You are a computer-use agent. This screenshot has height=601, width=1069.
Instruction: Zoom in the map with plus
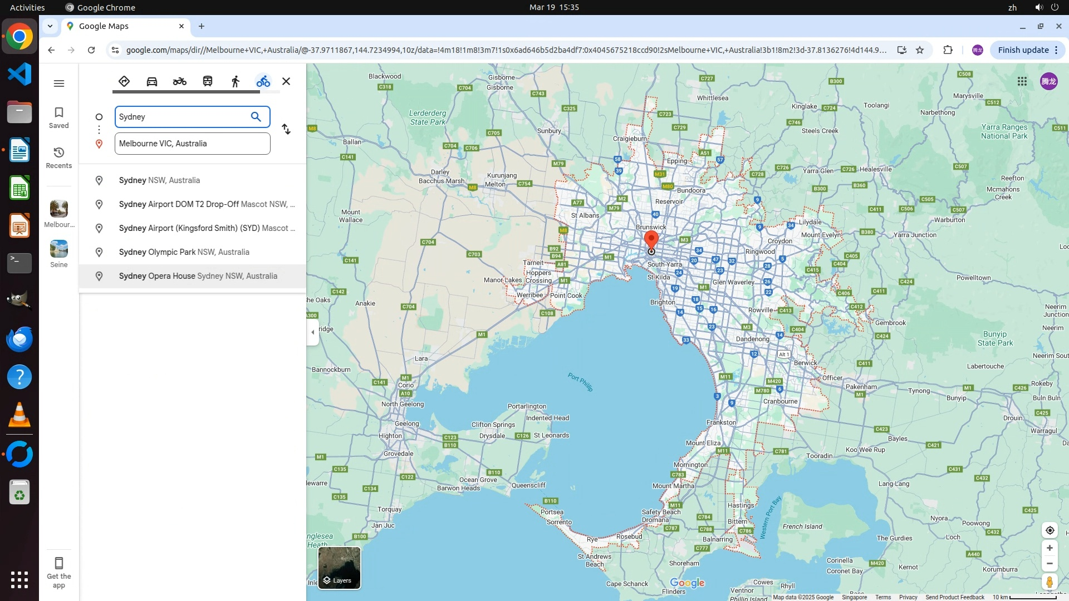coord(1050,548)
